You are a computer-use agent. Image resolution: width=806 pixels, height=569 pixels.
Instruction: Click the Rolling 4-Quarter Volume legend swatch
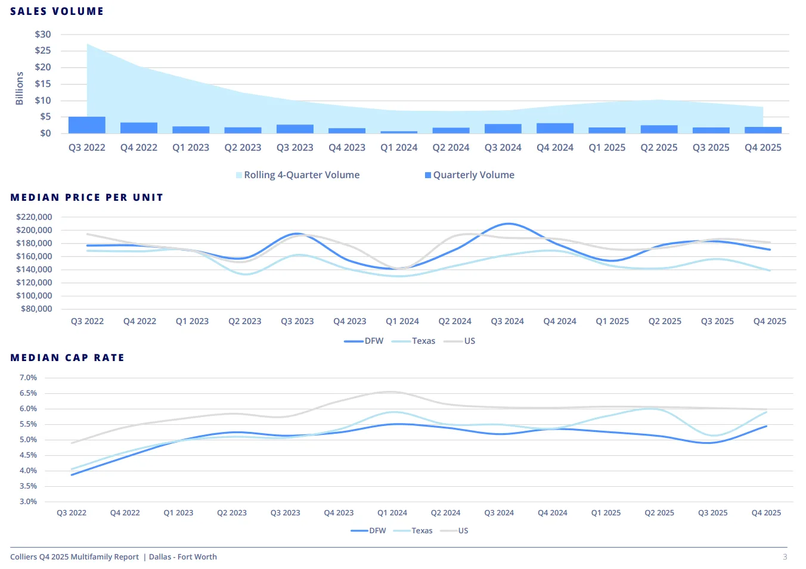(x=239, y=175)
